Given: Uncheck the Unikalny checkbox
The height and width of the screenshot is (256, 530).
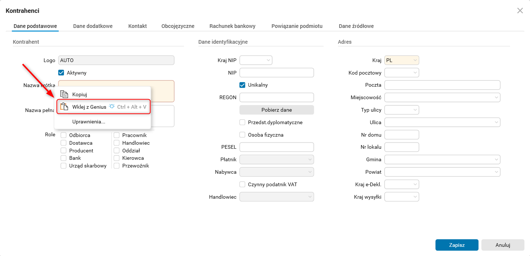Looking at the screenshot, I should pos(242,85).
